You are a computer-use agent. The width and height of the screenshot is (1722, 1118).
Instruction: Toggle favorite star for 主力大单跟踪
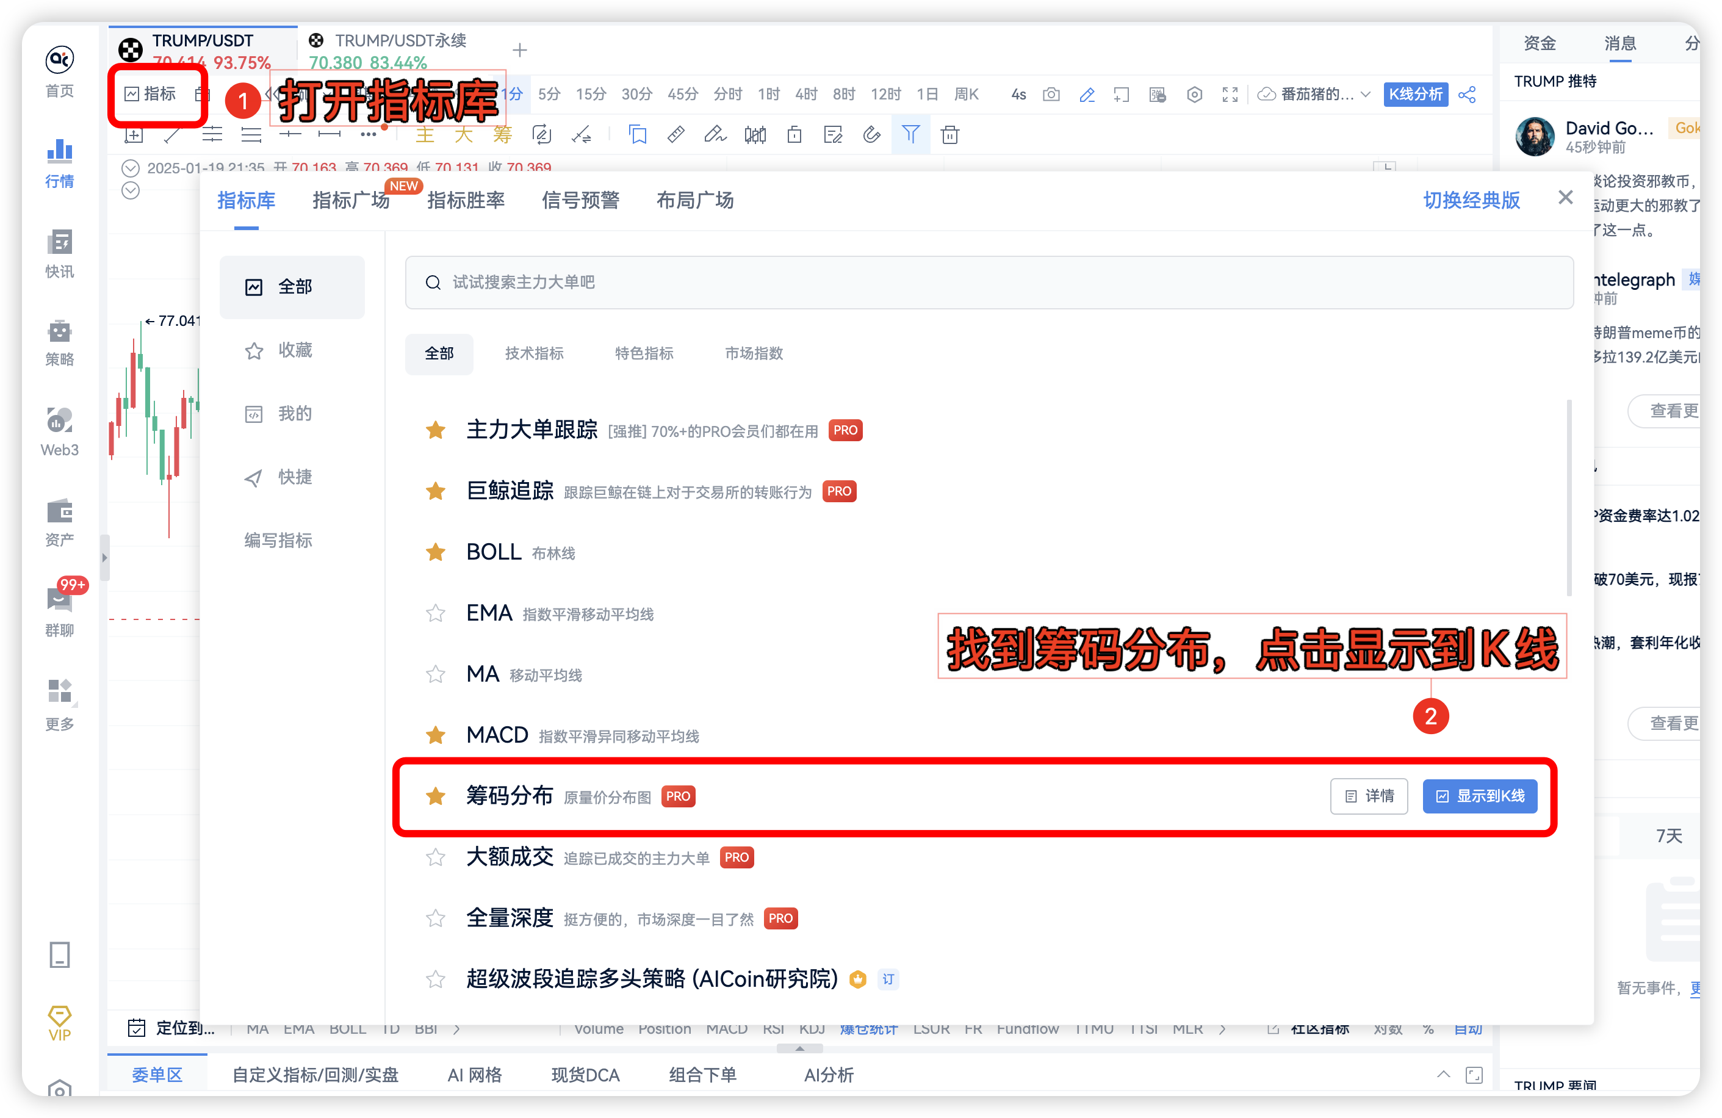[436, 430]
